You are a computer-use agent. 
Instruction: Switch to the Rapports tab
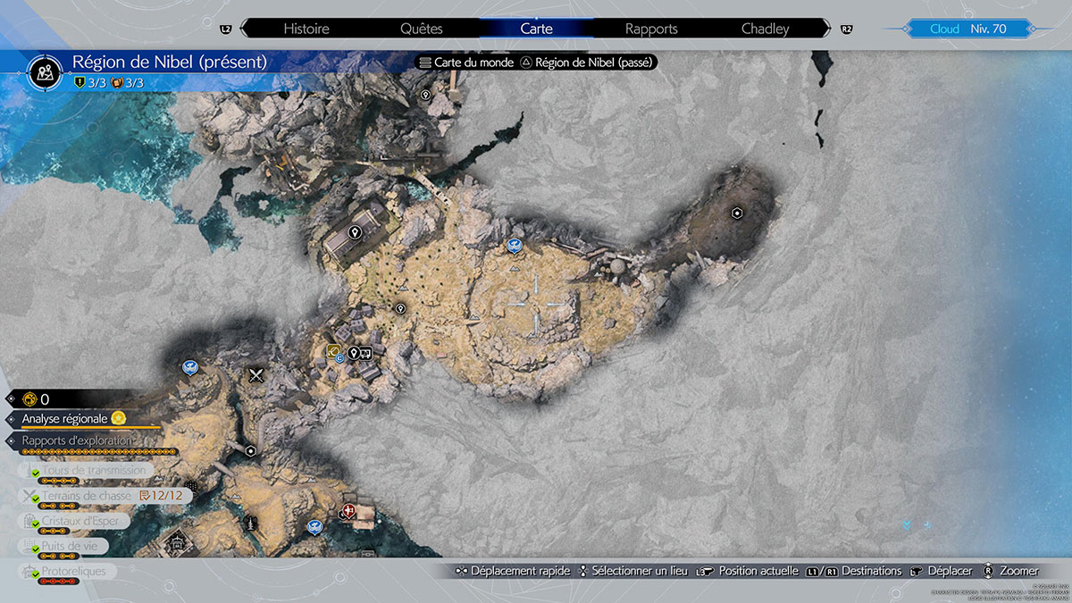651,29
